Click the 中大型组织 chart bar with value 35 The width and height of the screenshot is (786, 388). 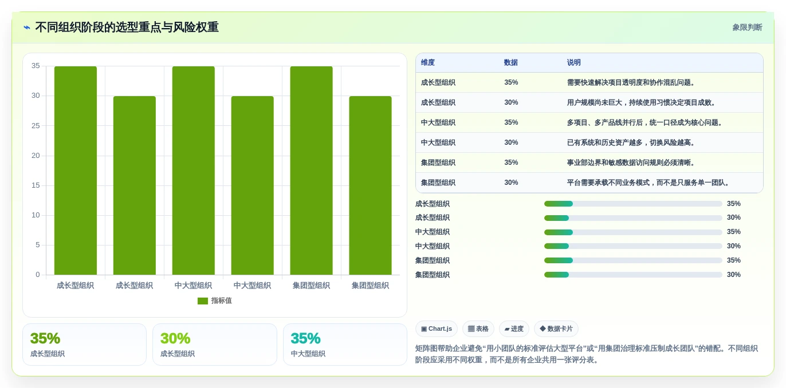coord(194,171)
